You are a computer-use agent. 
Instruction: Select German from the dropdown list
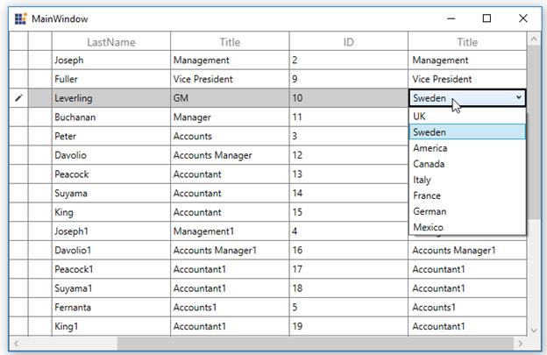click(467, 211)
